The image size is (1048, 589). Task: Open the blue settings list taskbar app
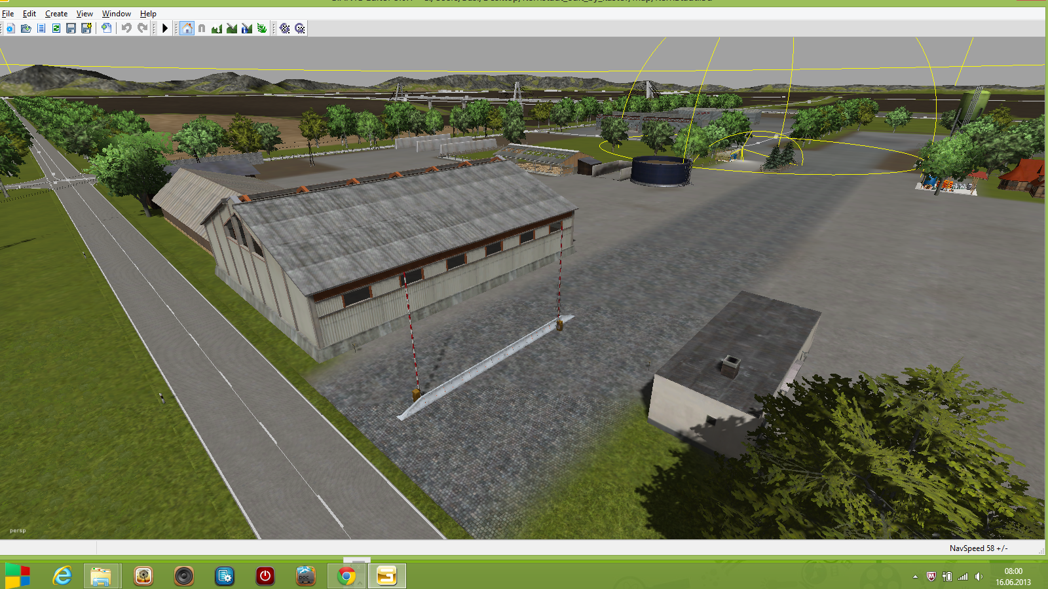click(x=225, y=577)
